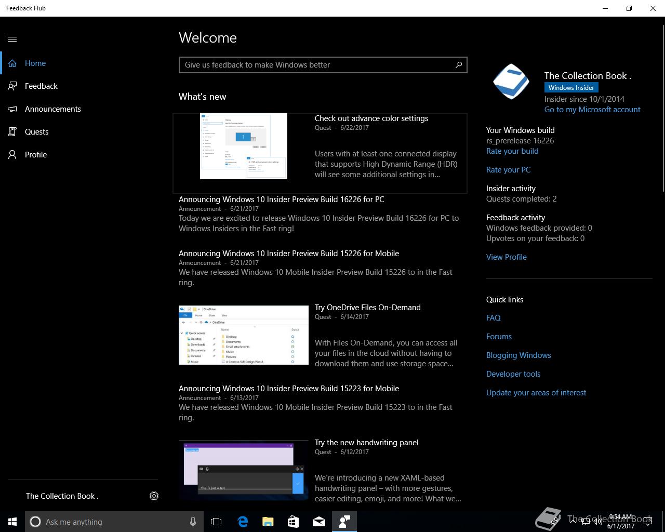This screenshot has height=532, width=665.
Task: Open the Store from the taskbar
Action: [x=293, y=522]
